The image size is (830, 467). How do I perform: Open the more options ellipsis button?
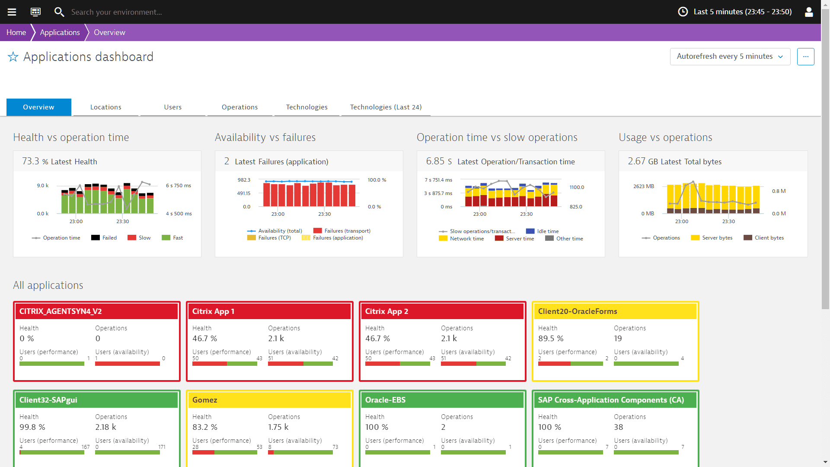pyautogui.click(x=806, y=57)
